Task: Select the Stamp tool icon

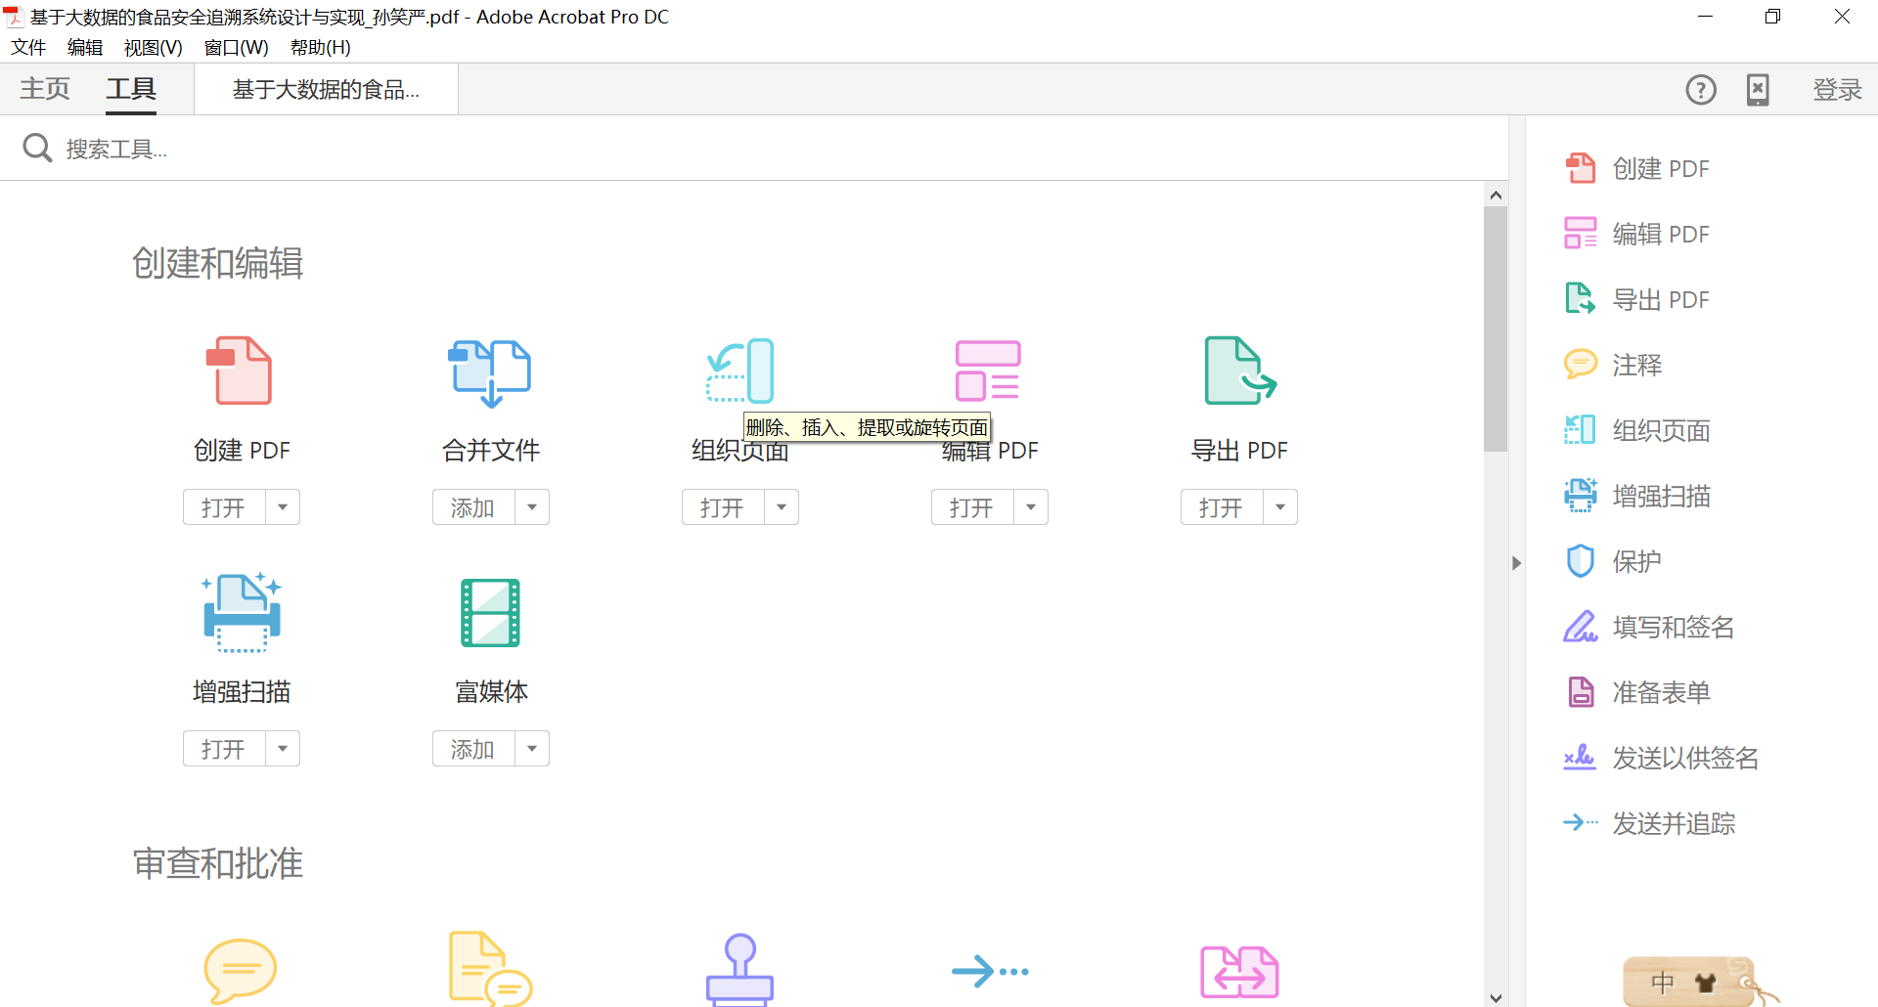Action: tap(740, 969)
